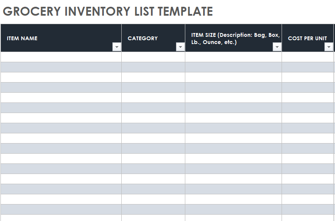Select first empty cell under ITEM SIZE
Viewport: 335px width, 221px height.
[x=233, y=57]
